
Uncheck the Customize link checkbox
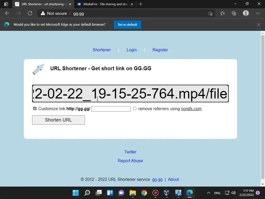[x=35, y=109]
